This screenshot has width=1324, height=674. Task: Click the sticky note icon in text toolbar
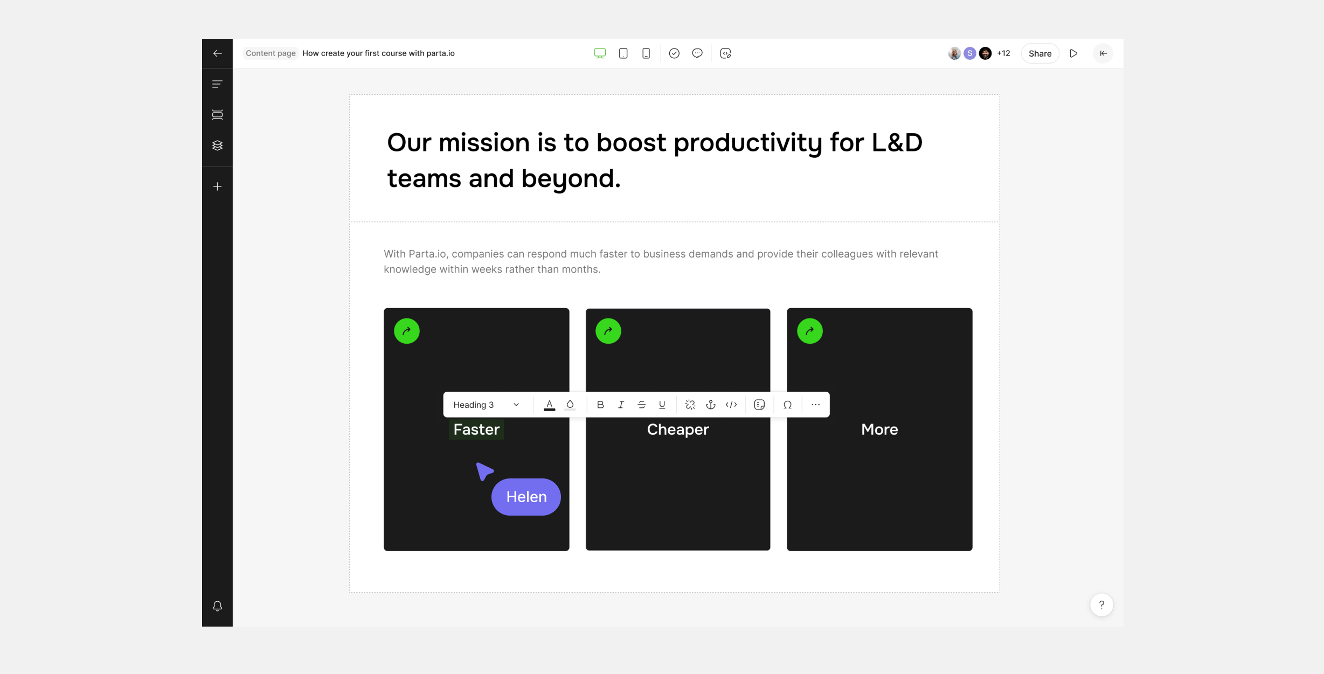coord(759,405)
